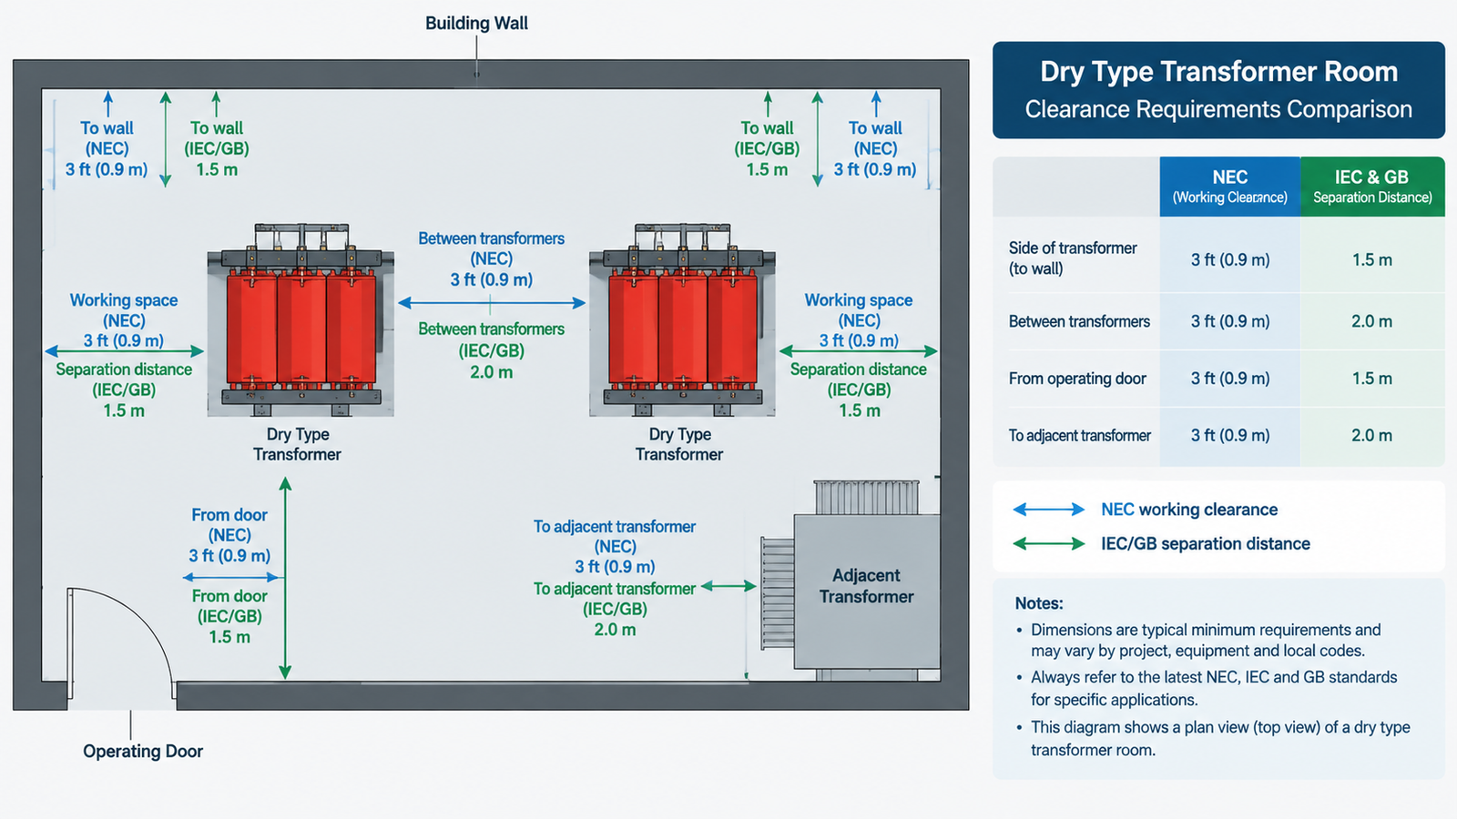Click 'NEC working clearance' legend text
This screenshot has width=1457, height=819.
pos(1189,510)
